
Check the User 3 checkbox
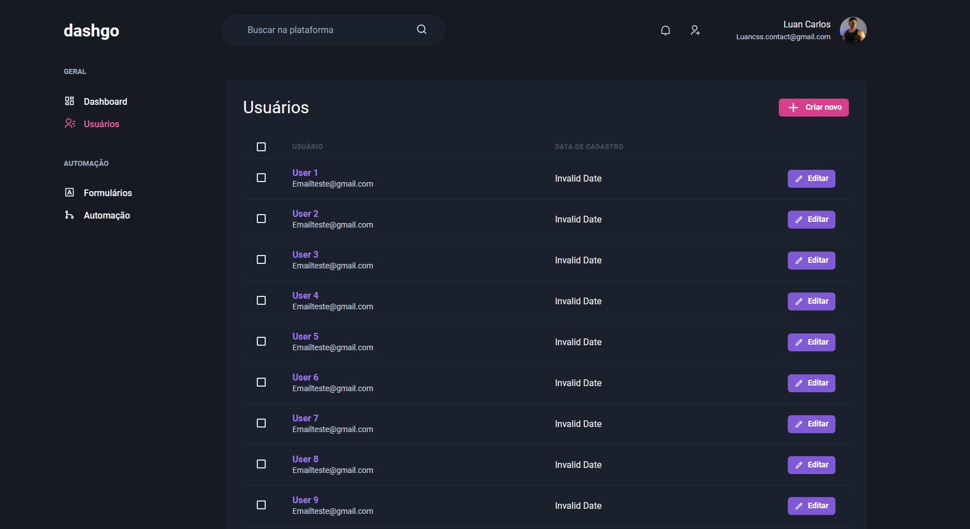tap(261, 259)
